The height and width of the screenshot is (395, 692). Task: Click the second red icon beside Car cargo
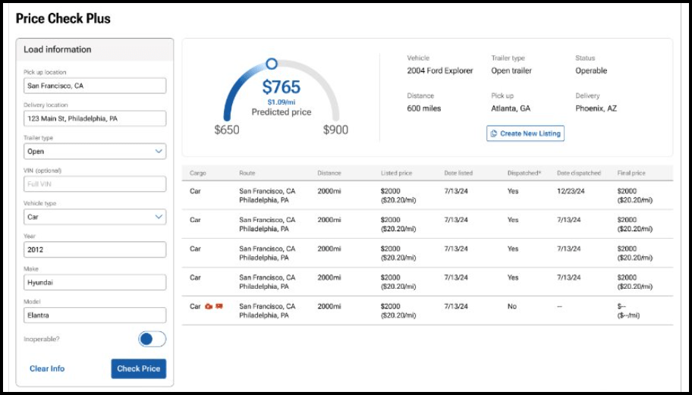(219, 306)
